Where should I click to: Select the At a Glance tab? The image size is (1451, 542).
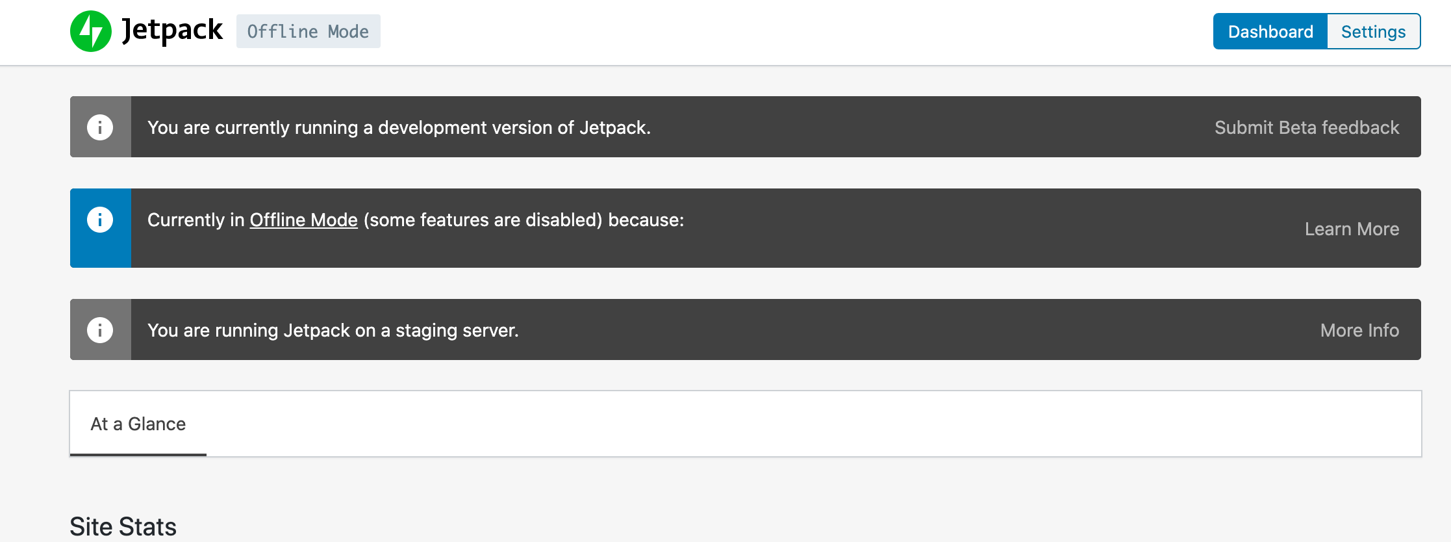[x=138, y=424]
